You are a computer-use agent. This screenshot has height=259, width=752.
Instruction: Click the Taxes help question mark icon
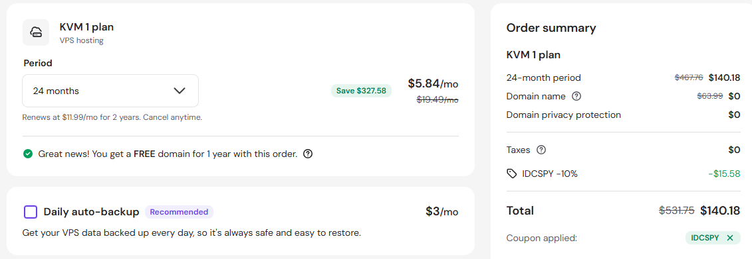click(x=541, y=150)
